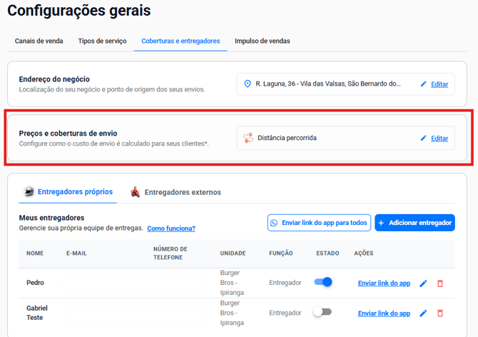
Task: Click the address field R. Laguna, 36
Action: 346,84
